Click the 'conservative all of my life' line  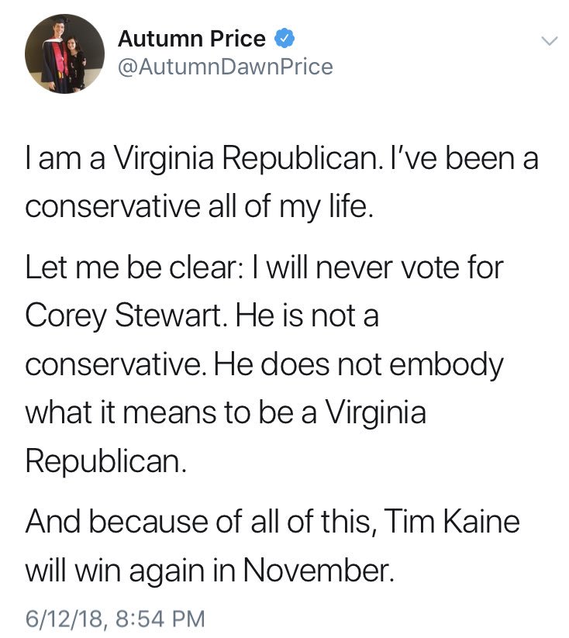point(199,207)
